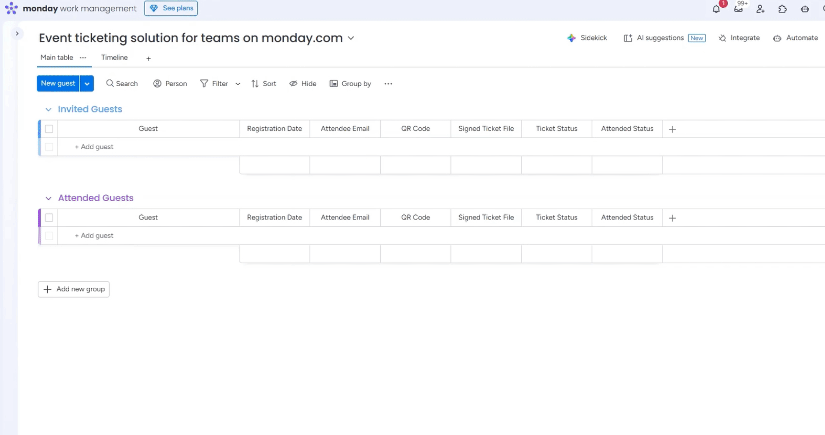The height and width of the screenshot is (435, 825).
Task: Collapse the Attended Guests group
Action: tap(49, 198)
